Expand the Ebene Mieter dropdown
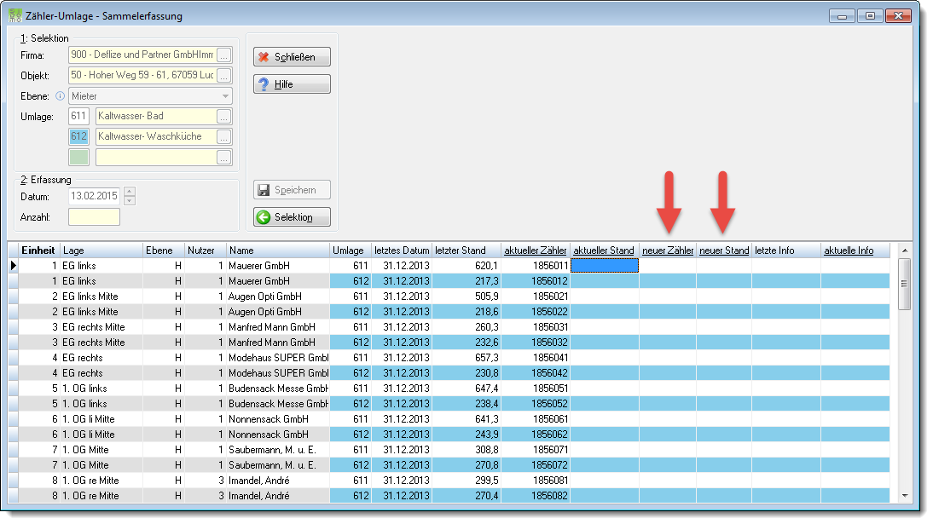Image resolution: width=933 pixels, height=524 pixels. click(x=225, y=96)
